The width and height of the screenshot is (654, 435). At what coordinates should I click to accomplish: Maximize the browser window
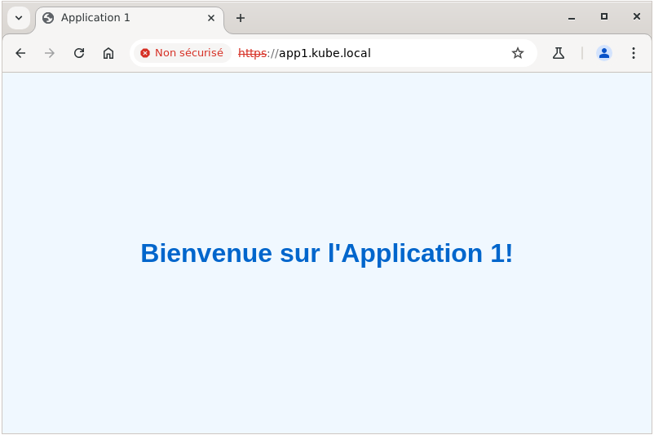click(x=604, y=17)
